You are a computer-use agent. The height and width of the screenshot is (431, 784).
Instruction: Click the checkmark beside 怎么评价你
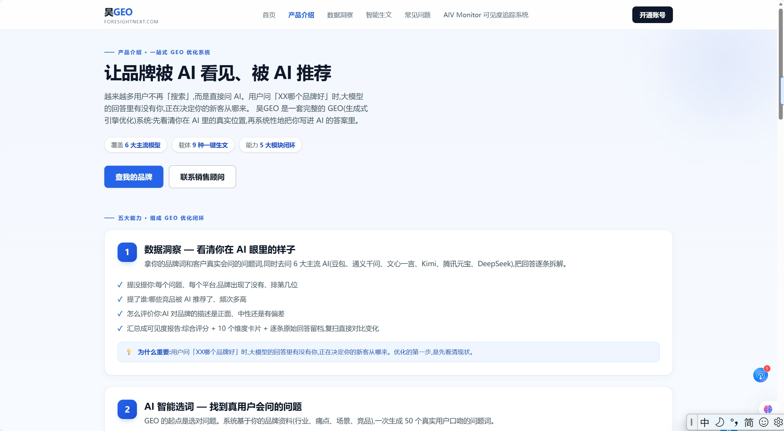(120, 314)
